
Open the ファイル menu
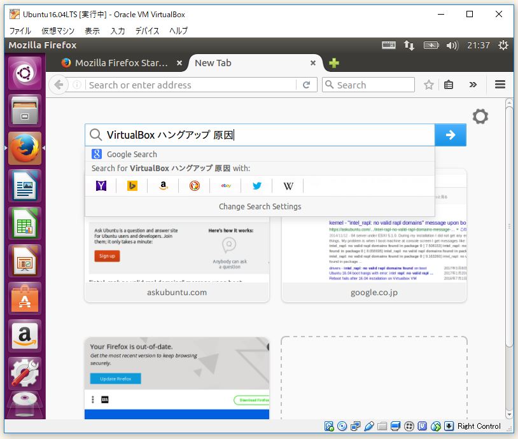point(20,31)
